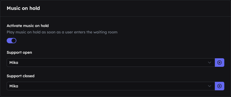Preview the Support closed hold music
This screenshot has width=231, height=97.
click(219, 86)
